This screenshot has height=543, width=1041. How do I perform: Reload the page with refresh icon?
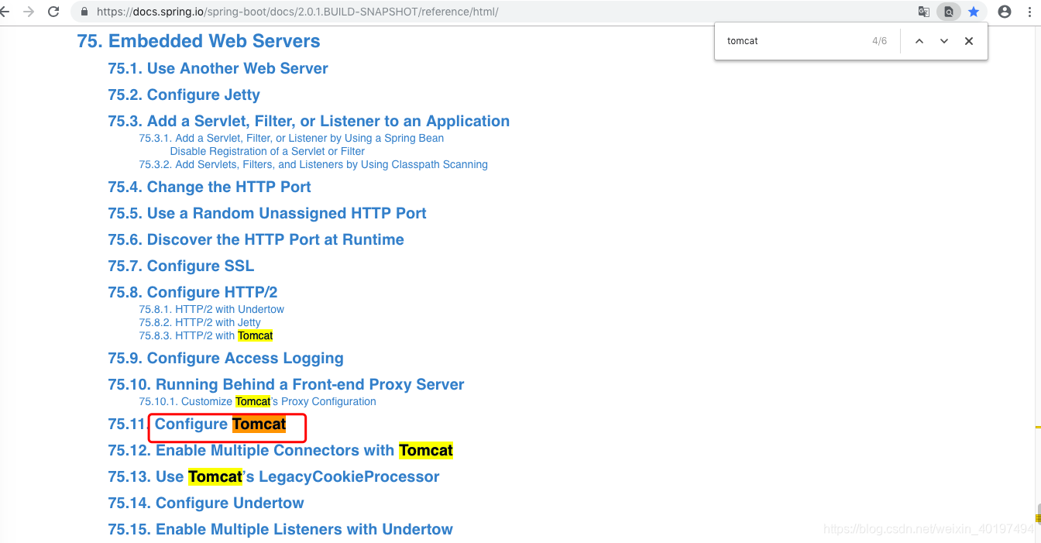[x=53, y=12]
